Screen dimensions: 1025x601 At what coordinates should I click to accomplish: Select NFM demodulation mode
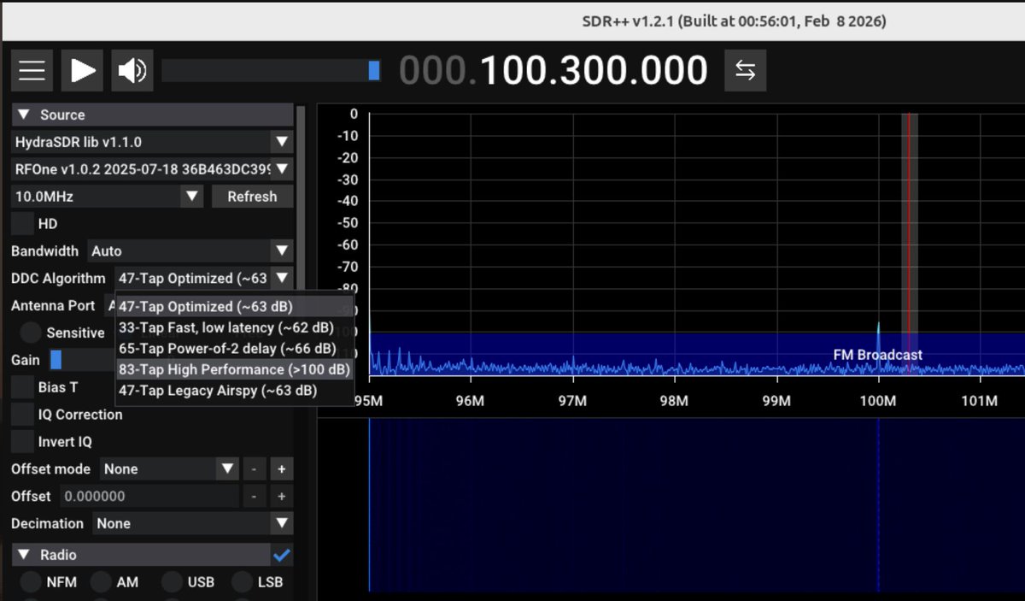point(31,582)
